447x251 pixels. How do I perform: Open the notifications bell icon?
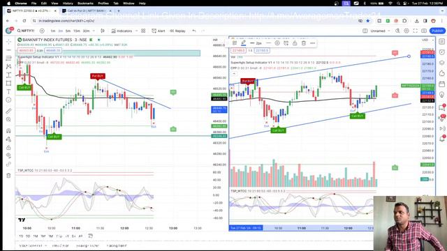[x=441, y=139]
